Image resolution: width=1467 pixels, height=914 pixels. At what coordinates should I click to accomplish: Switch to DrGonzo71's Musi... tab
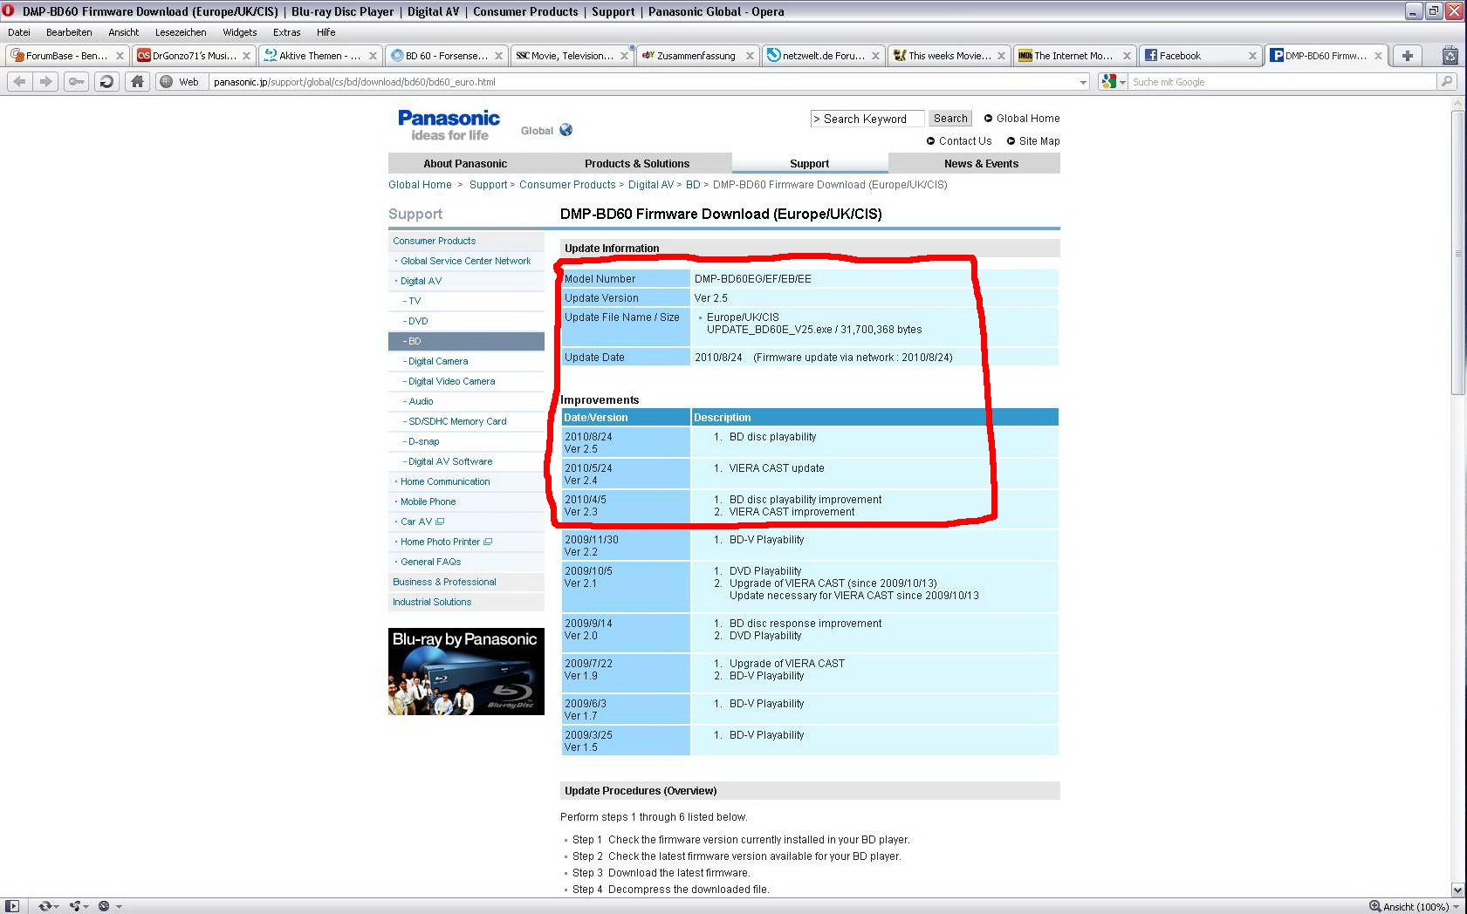194,56
